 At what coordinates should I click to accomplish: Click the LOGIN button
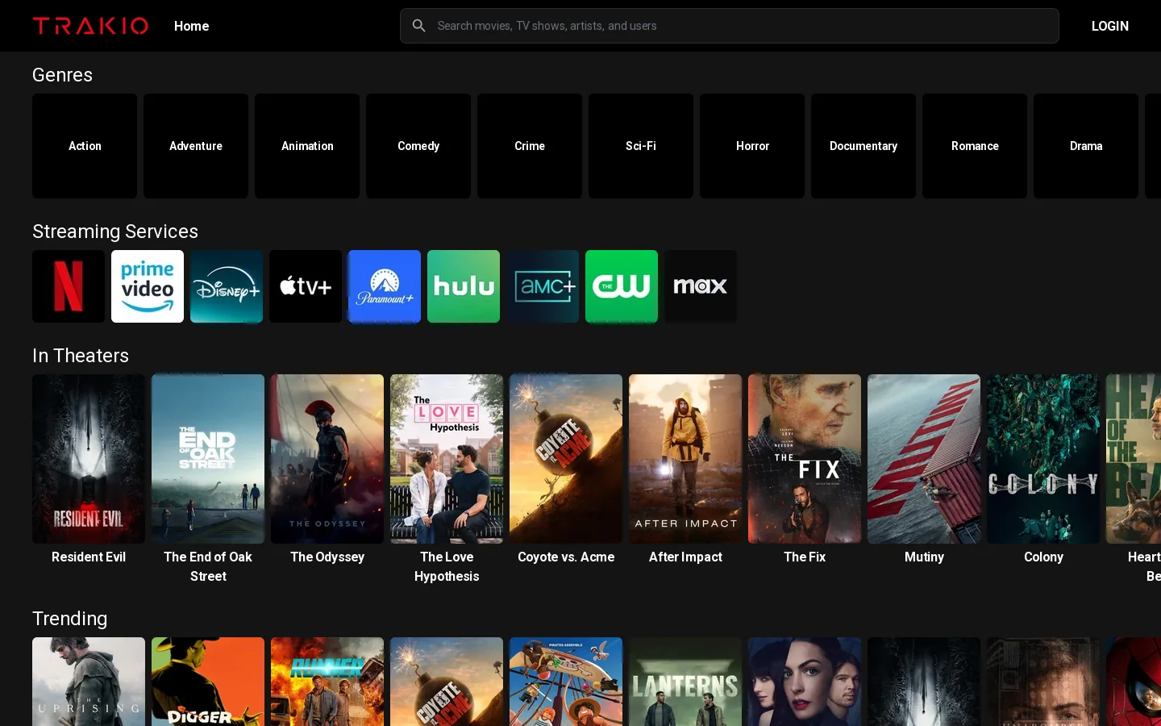[x=1109, y=26]
